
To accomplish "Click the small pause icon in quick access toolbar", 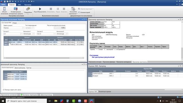I will [x=18, y=1].
